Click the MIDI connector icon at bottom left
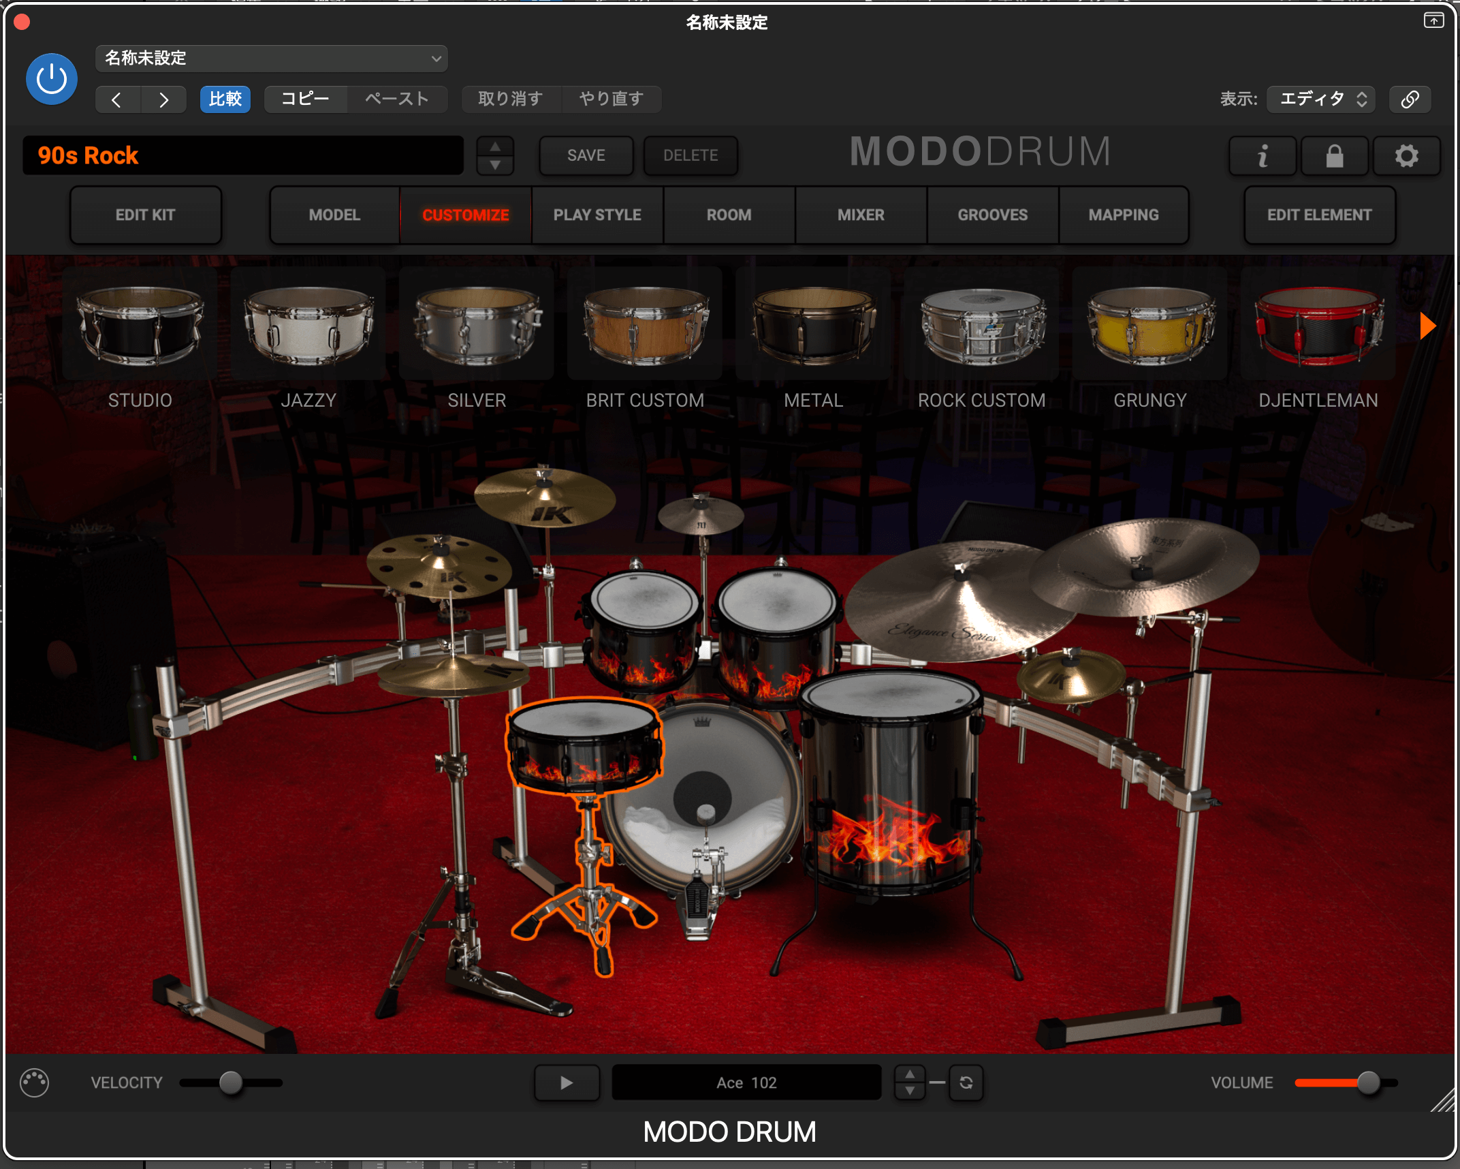Viewport: 1460px width, 1169px height. click(35, 1082)
